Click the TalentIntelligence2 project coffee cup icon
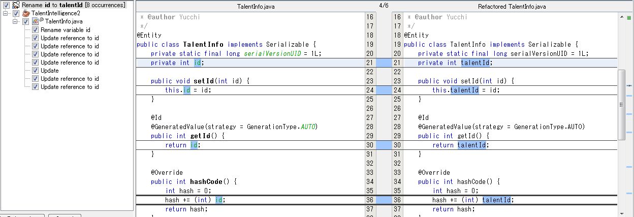 [x=26, y=13]
